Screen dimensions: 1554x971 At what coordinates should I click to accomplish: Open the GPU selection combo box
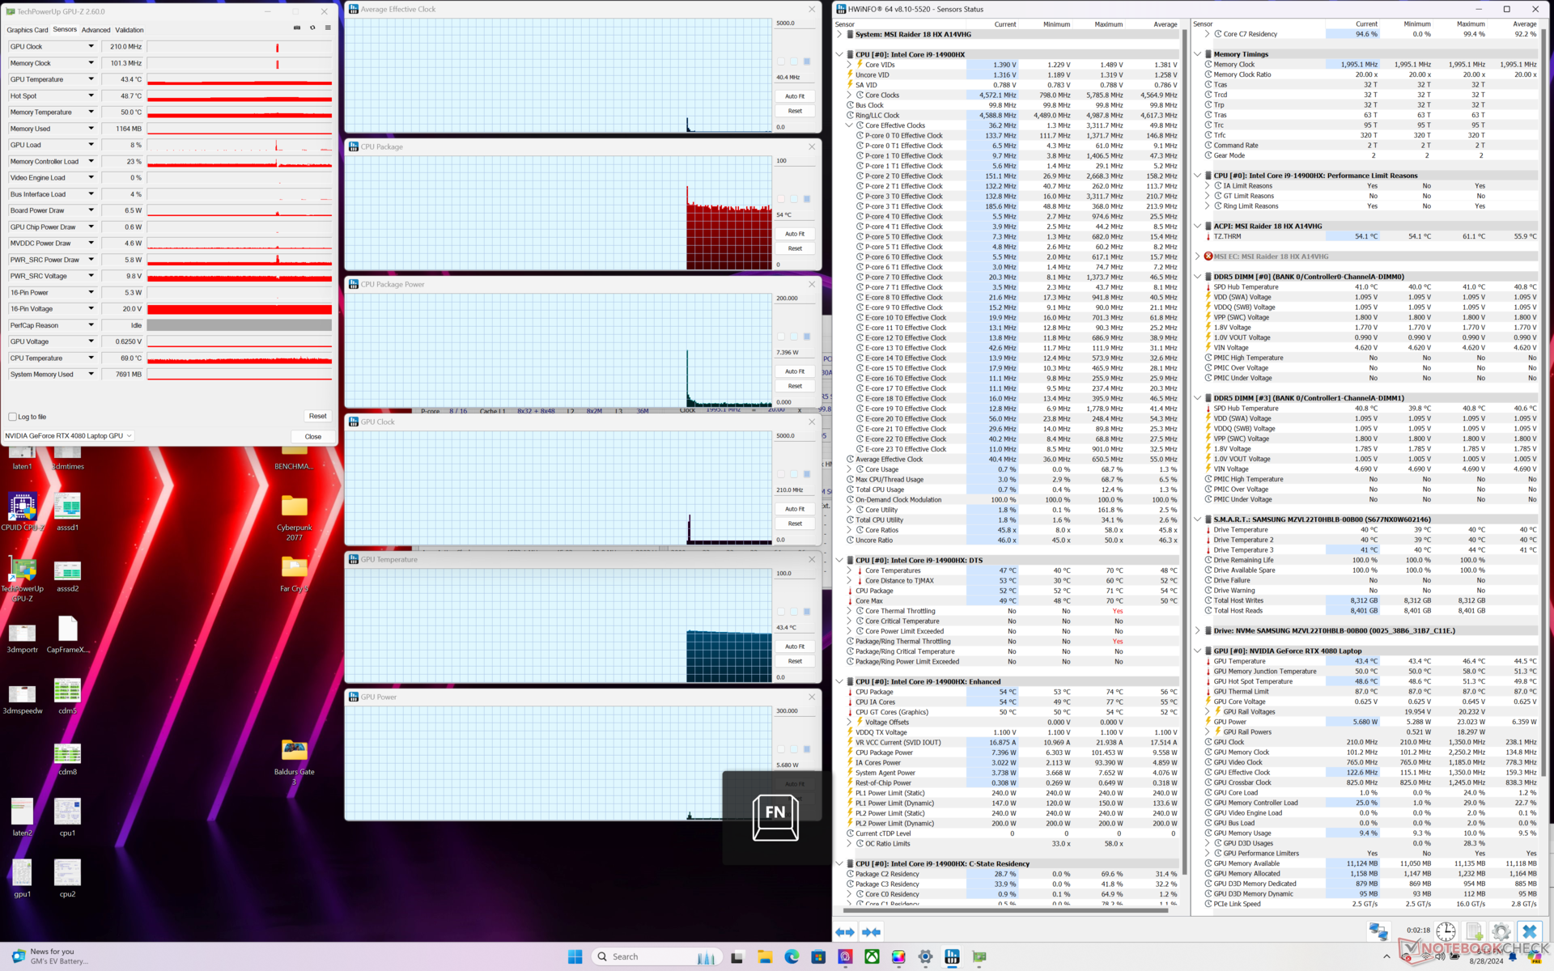tap(68, 436)
